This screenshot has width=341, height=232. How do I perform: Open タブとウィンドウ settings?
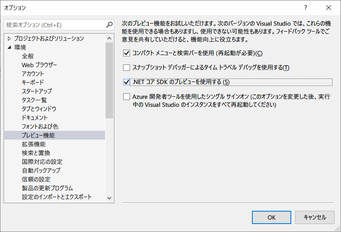point(39,109)
